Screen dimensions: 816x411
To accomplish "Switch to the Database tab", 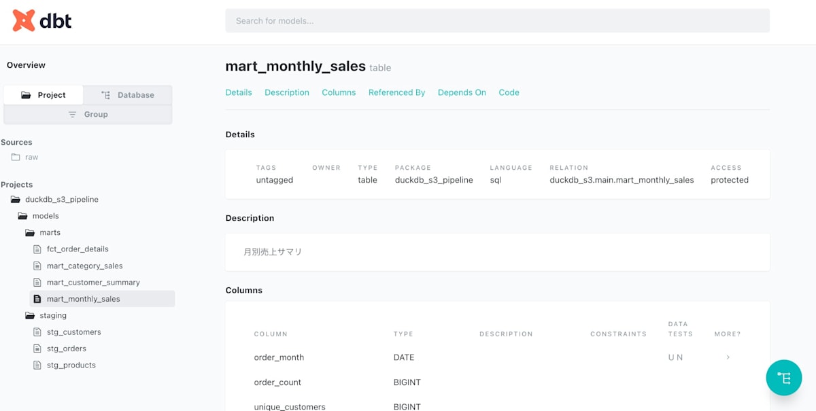I will click(x=127, y=95).
